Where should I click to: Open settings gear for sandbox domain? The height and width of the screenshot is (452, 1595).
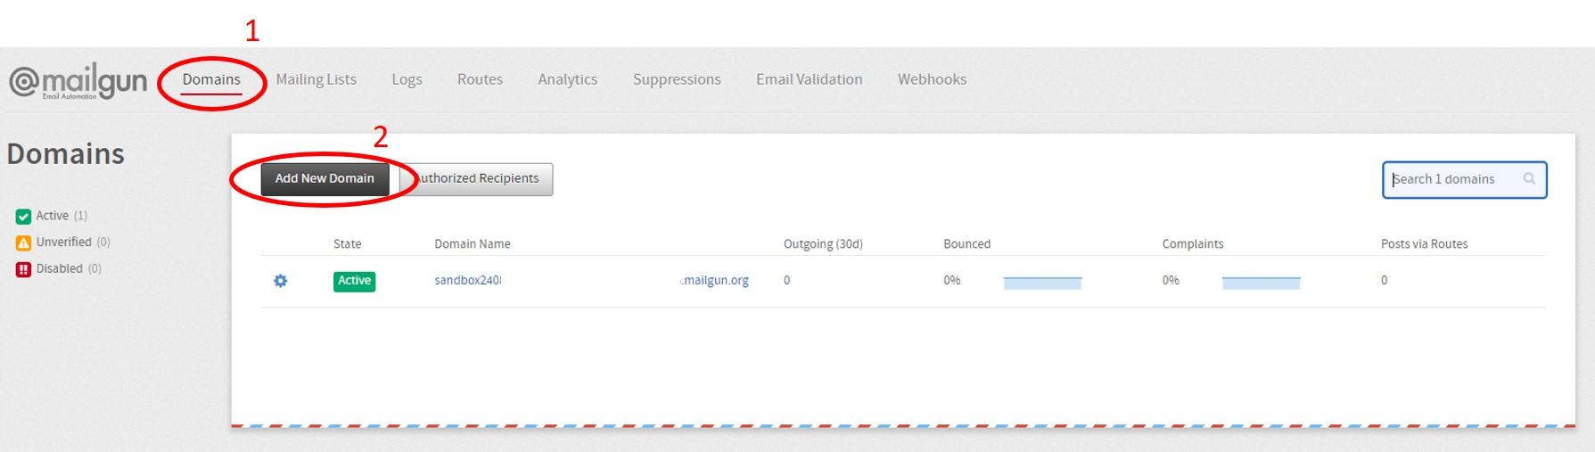(x=281, y=281)
